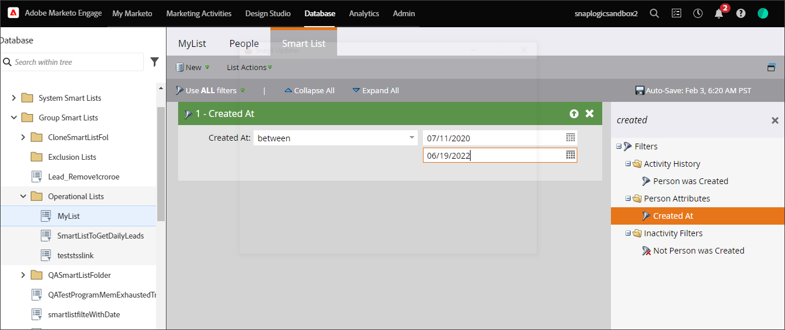Open Use ALL filters dropdown
The image size is (785, 330).
211,90
